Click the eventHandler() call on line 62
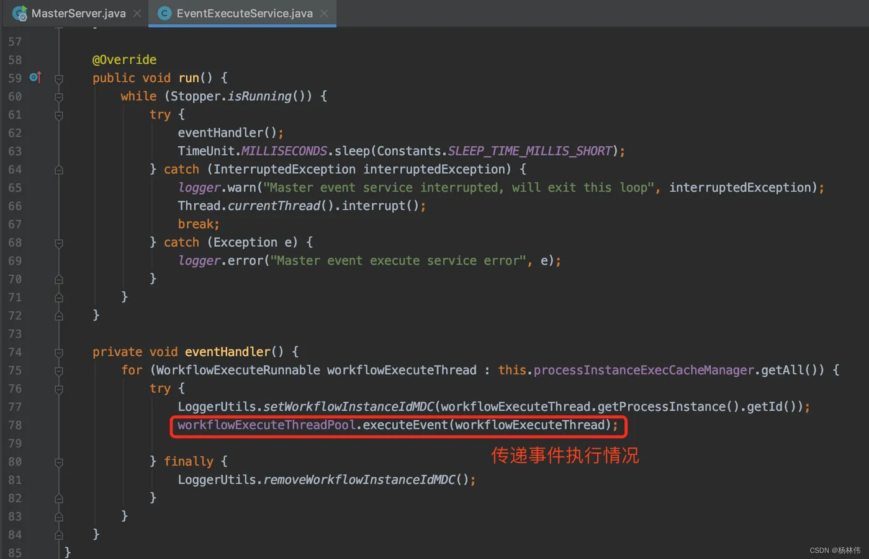Image resolution: width=869 pixels, height=559 pixels. [x=227, y=133]
